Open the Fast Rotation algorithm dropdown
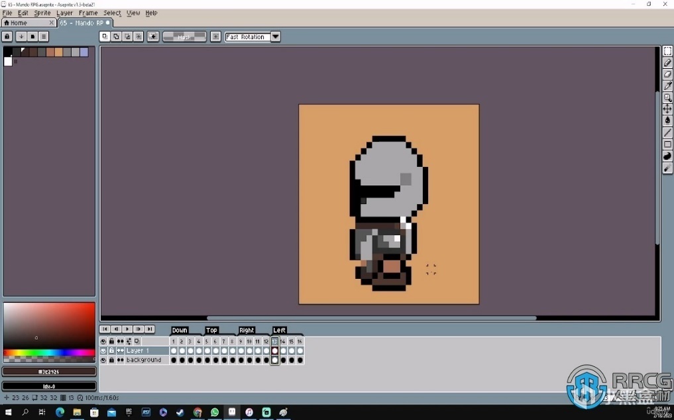 click(x=276, y=36)
